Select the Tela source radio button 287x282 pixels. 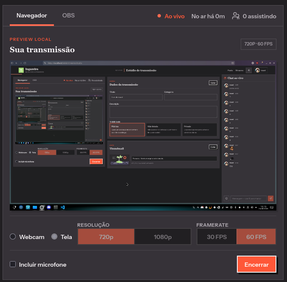(54, 236)
